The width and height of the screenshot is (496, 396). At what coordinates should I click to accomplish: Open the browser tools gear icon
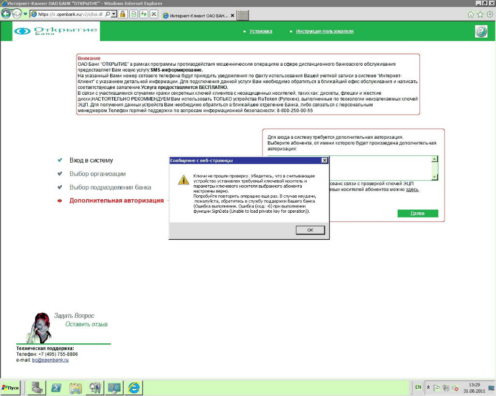[489, 15]
